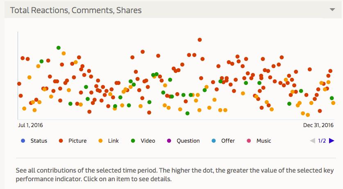Image resolution: width=343 pixels, height=189 pixels.
Task: Click the 1/2 legend page indicator
Action: 322,141
